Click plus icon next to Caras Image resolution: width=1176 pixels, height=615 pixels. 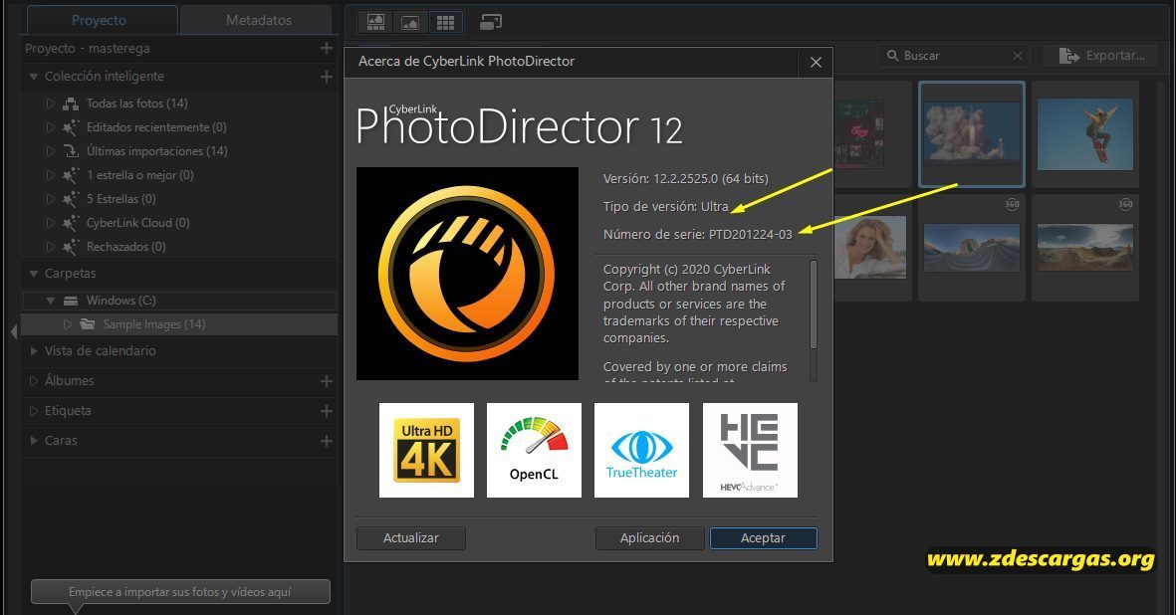point(327,441)
